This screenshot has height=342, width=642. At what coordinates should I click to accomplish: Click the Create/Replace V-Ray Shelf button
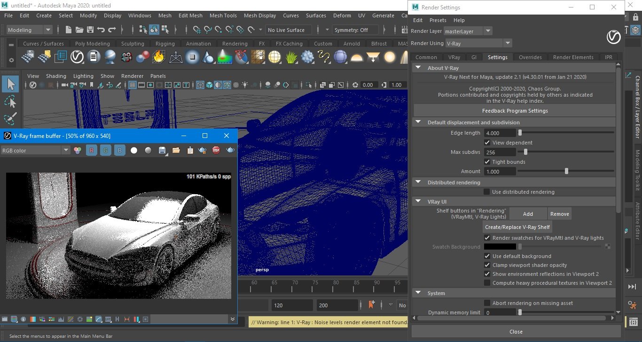517,227
